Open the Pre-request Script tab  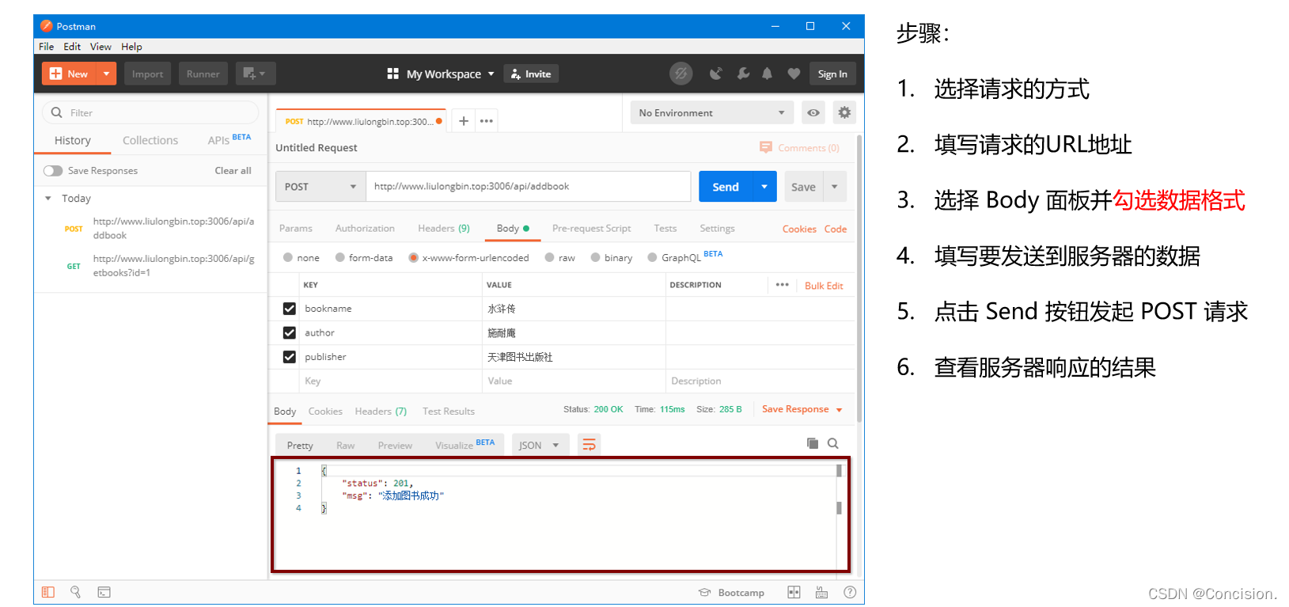click(591, 228)
